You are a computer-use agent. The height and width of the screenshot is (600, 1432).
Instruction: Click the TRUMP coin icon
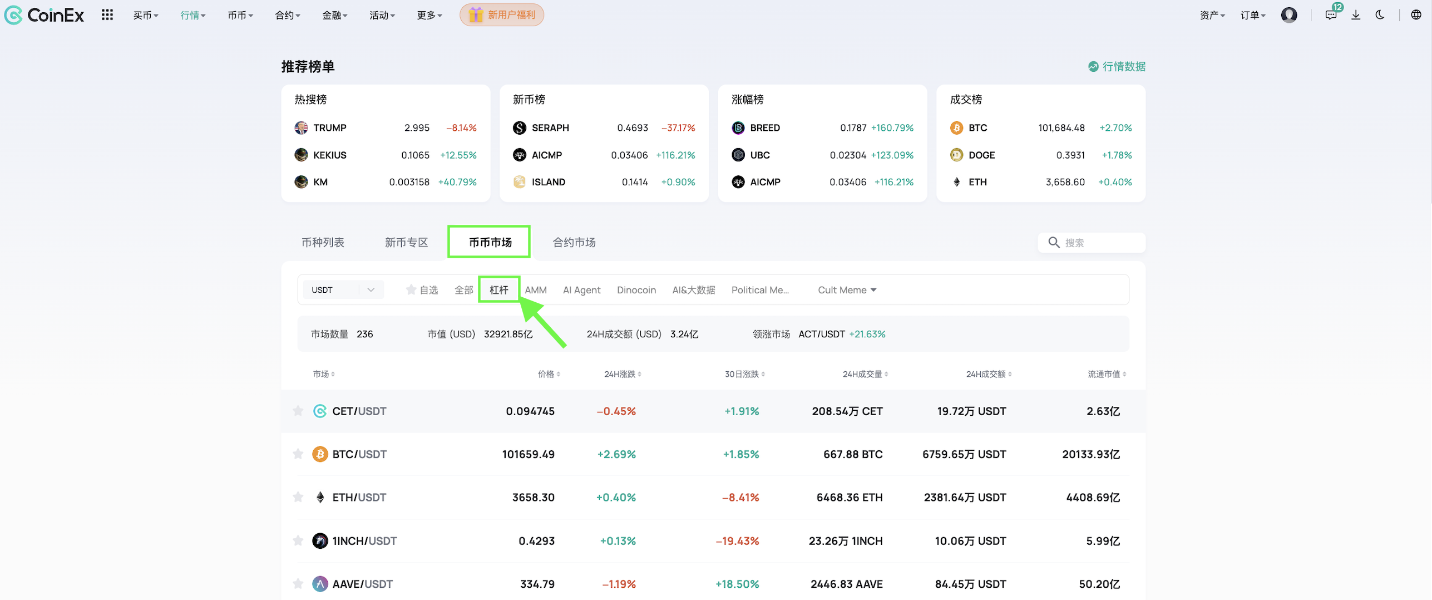[x=301, y=128]
